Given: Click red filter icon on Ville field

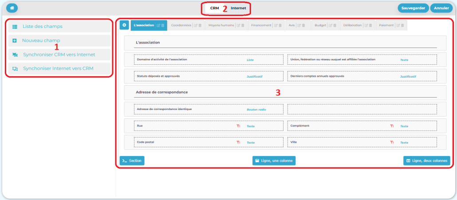Looking at the screenshot, I should point(392,142).
